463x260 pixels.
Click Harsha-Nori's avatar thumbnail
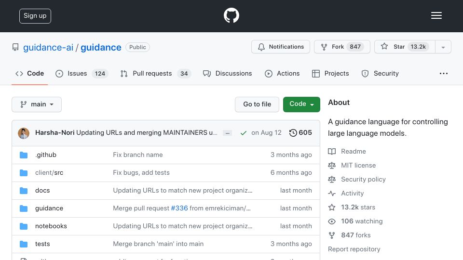coord(24,133)
